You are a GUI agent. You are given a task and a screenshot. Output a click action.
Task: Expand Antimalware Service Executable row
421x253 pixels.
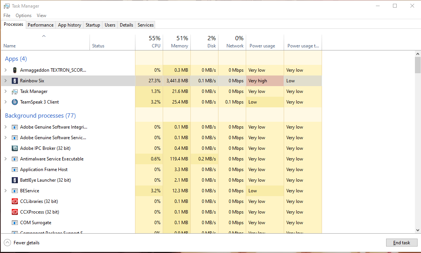[x=5, y=159]
